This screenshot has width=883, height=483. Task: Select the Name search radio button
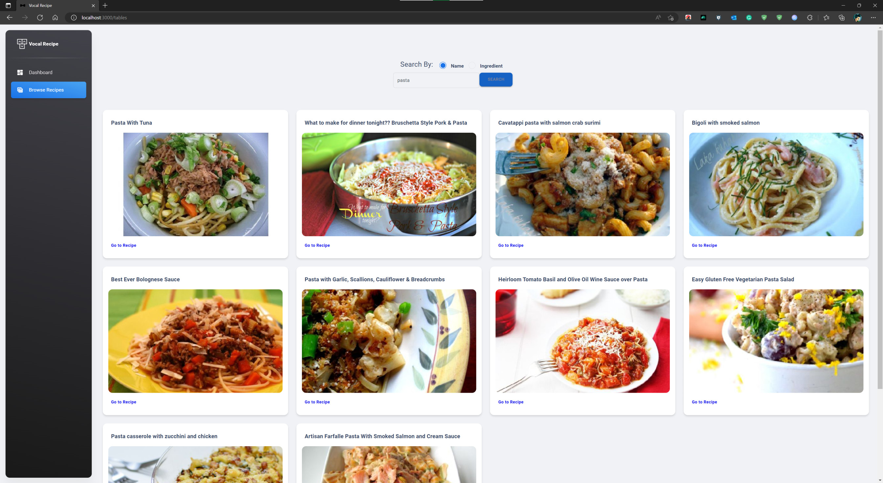point(443,65)
